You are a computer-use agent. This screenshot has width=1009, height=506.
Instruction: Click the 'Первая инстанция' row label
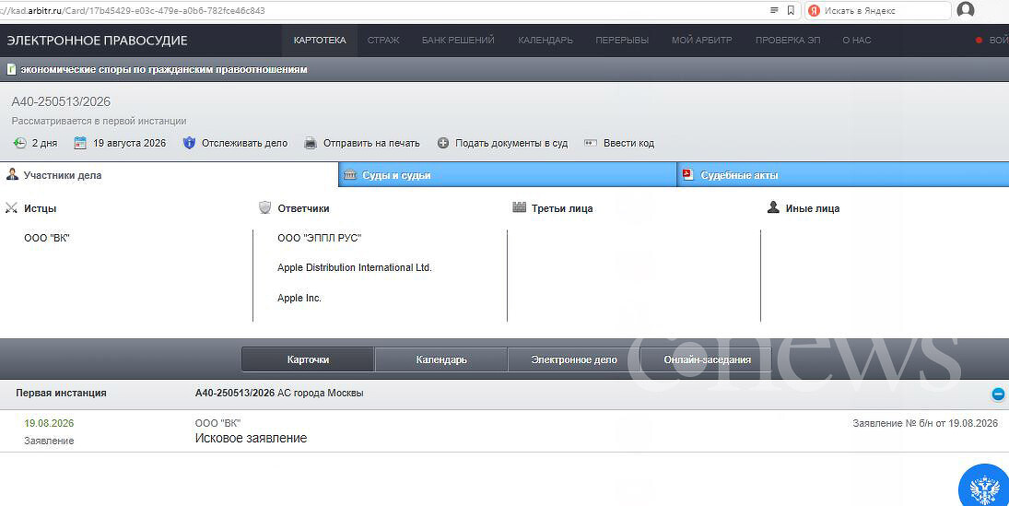coord(61,393)
